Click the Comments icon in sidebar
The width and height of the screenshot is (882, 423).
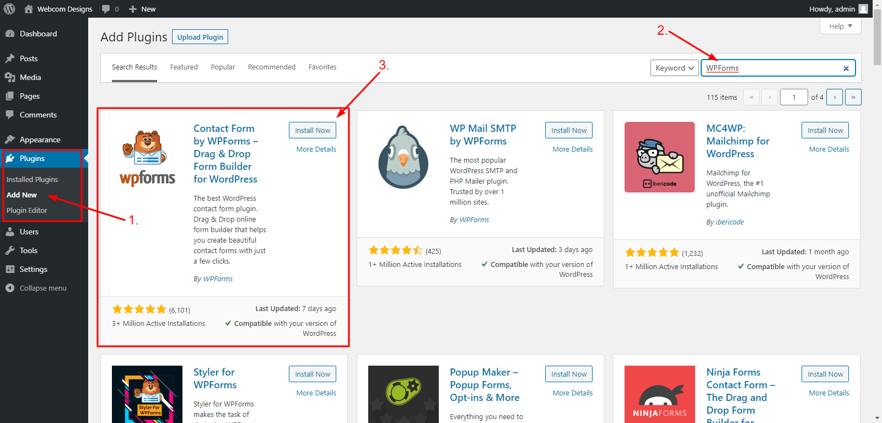click(10, 115)
